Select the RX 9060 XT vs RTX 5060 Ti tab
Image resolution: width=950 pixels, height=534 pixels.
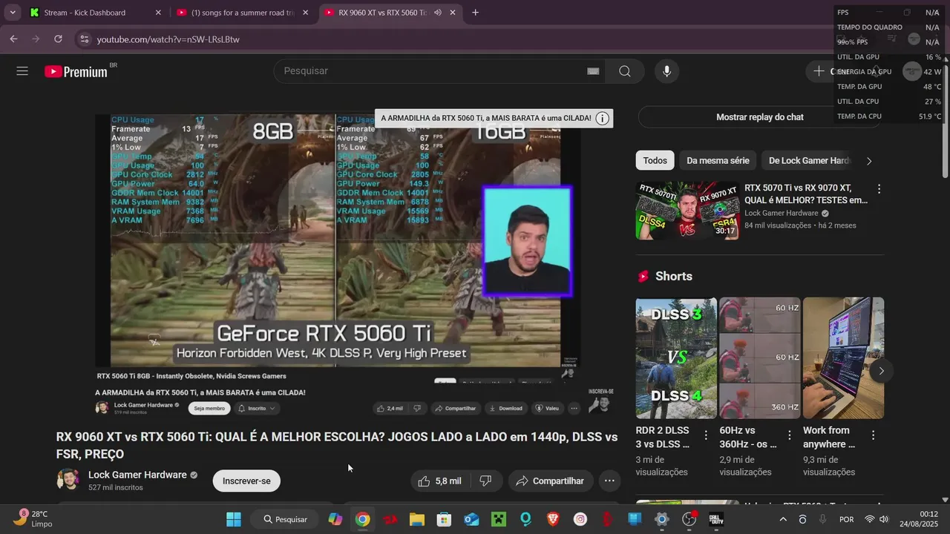coord(383,13)
